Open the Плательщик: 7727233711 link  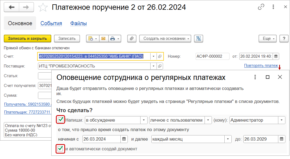[27, 112]
